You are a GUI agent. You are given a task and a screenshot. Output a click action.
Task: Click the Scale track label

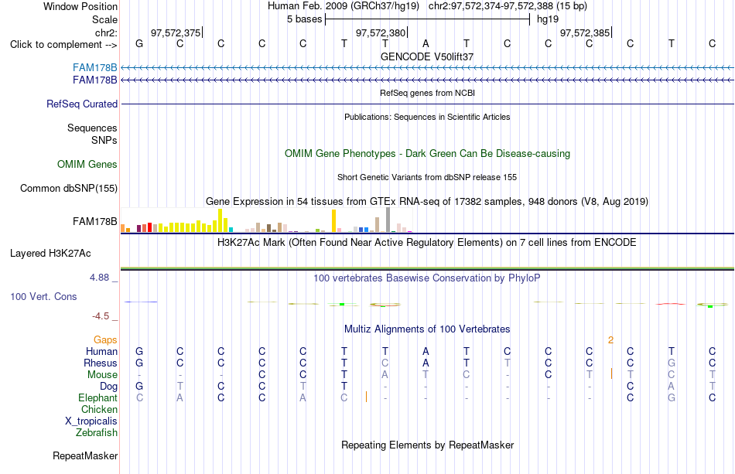pos(104,19)
